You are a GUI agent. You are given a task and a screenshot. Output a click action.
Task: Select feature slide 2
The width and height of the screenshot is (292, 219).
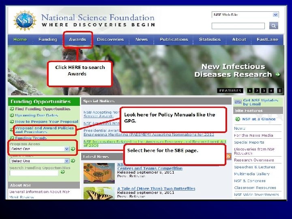point(257,90)
